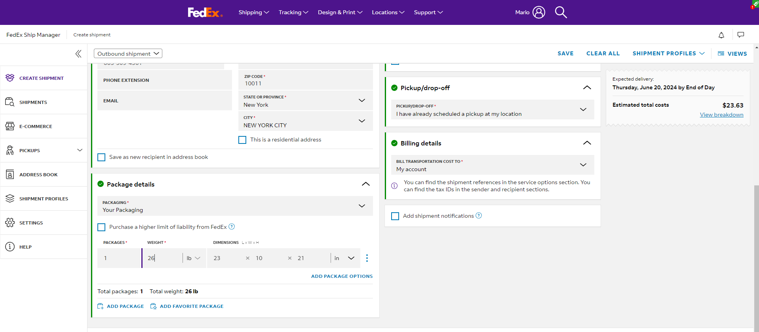Viewport: 759px width, 332px height.
Task: Click the Shipments sidebar icon
Action: tap(10, 102)
